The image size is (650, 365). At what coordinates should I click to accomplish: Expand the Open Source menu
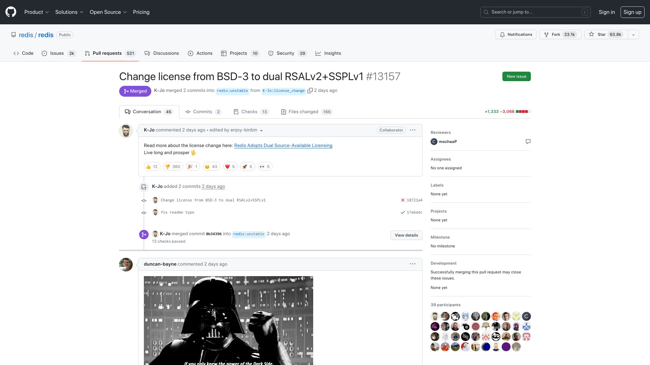pyautogui.click(x=108, y=12)
